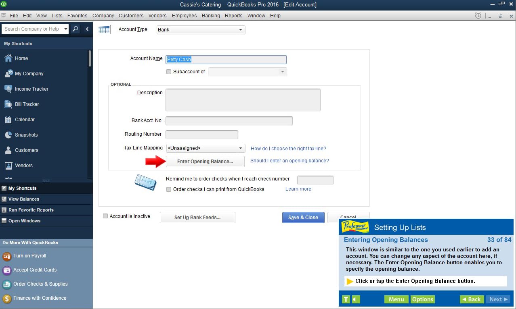Open the File menu

click(14, 16)
